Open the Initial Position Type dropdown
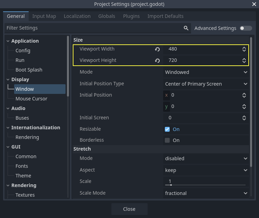This screenshot has height=218, width=259. 206,84
